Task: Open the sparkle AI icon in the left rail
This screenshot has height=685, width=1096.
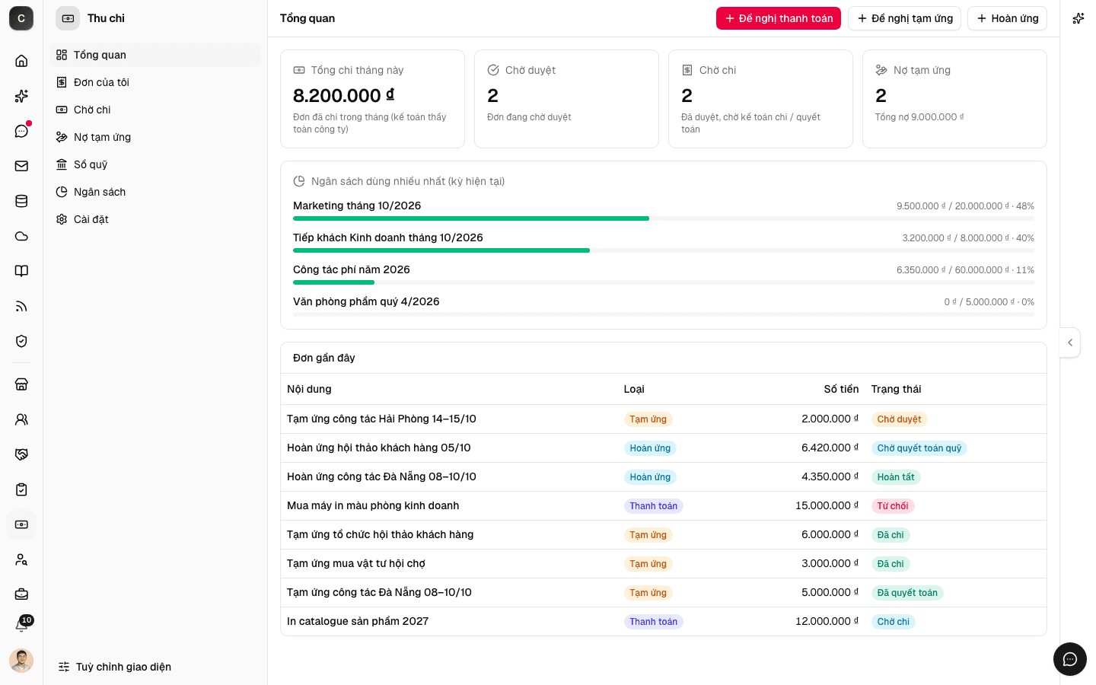Action: point(21,96)
